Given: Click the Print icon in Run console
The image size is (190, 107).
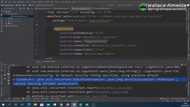Looking at the screenshot, I should [x=9, y=80].
